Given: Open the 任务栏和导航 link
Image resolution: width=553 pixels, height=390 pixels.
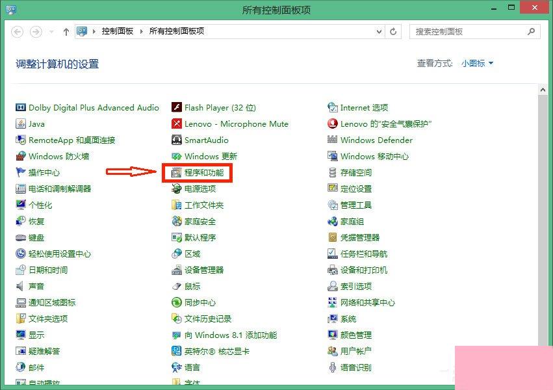Looking at the screenshot, I should point(364,254).
